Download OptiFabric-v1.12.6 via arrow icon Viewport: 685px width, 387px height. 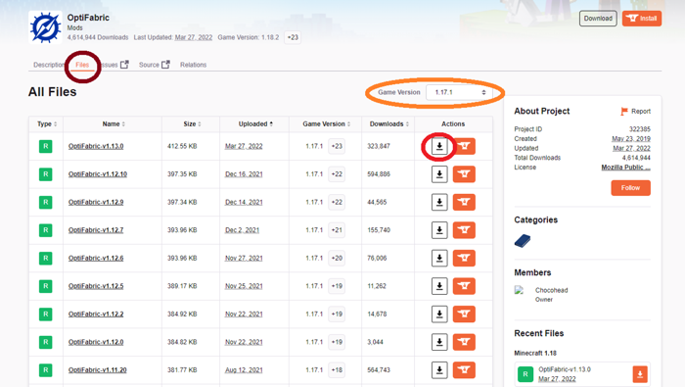439,258
